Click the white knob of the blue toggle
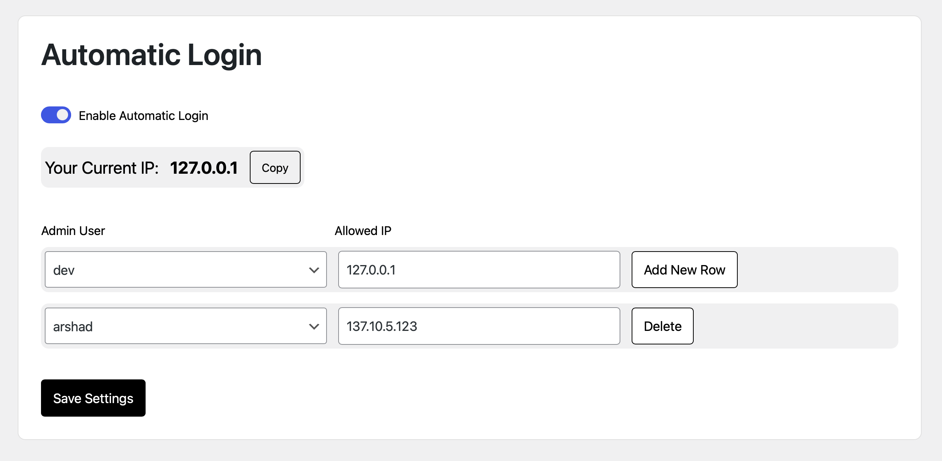The width and height of the screenshot is (942, 461). [x=63, y=115]
